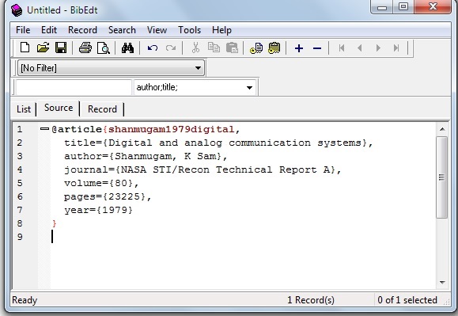Click the copy citation key icon

pyautogui.click(x=256, y=48)
